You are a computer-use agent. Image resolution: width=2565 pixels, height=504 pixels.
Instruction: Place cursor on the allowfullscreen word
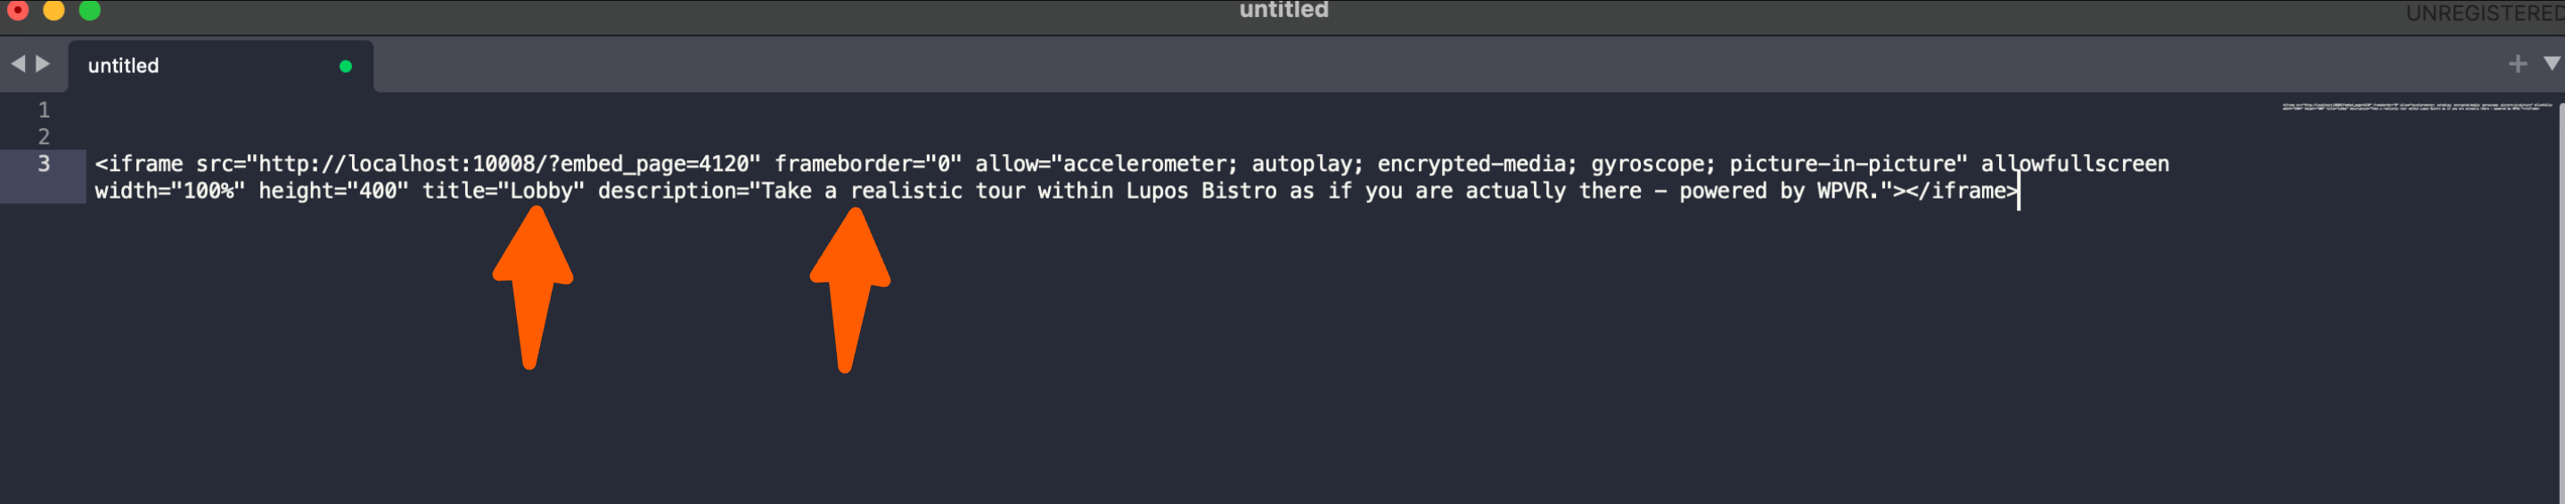coord(2074,164)
